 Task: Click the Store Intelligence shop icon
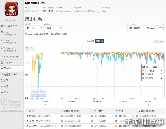2,32
